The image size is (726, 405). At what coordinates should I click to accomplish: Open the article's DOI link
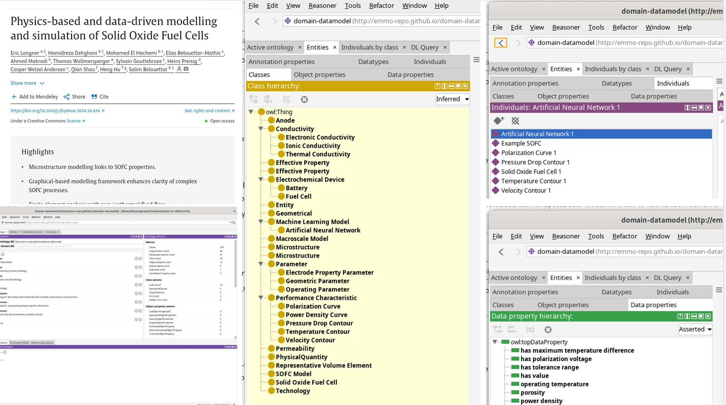click(x=56, y=111)
